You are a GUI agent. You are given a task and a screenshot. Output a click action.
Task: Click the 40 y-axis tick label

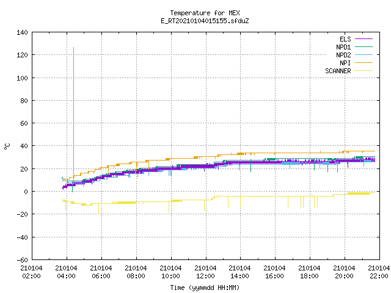[24, 146]
